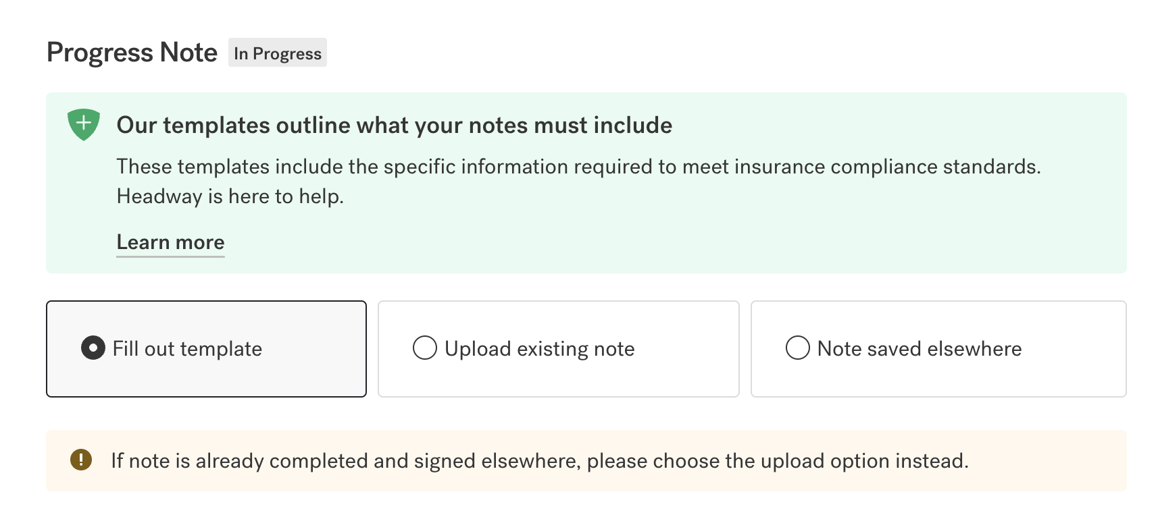Screen dimensions: 1158x517
Task: Pick the Note saved elsewhere radio button
Action: pos(798,348)
